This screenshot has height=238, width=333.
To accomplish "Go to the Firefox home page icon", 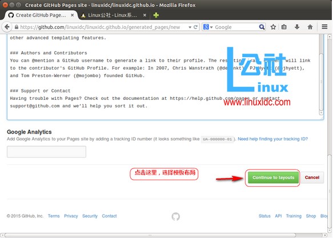I will pos(310,27).
